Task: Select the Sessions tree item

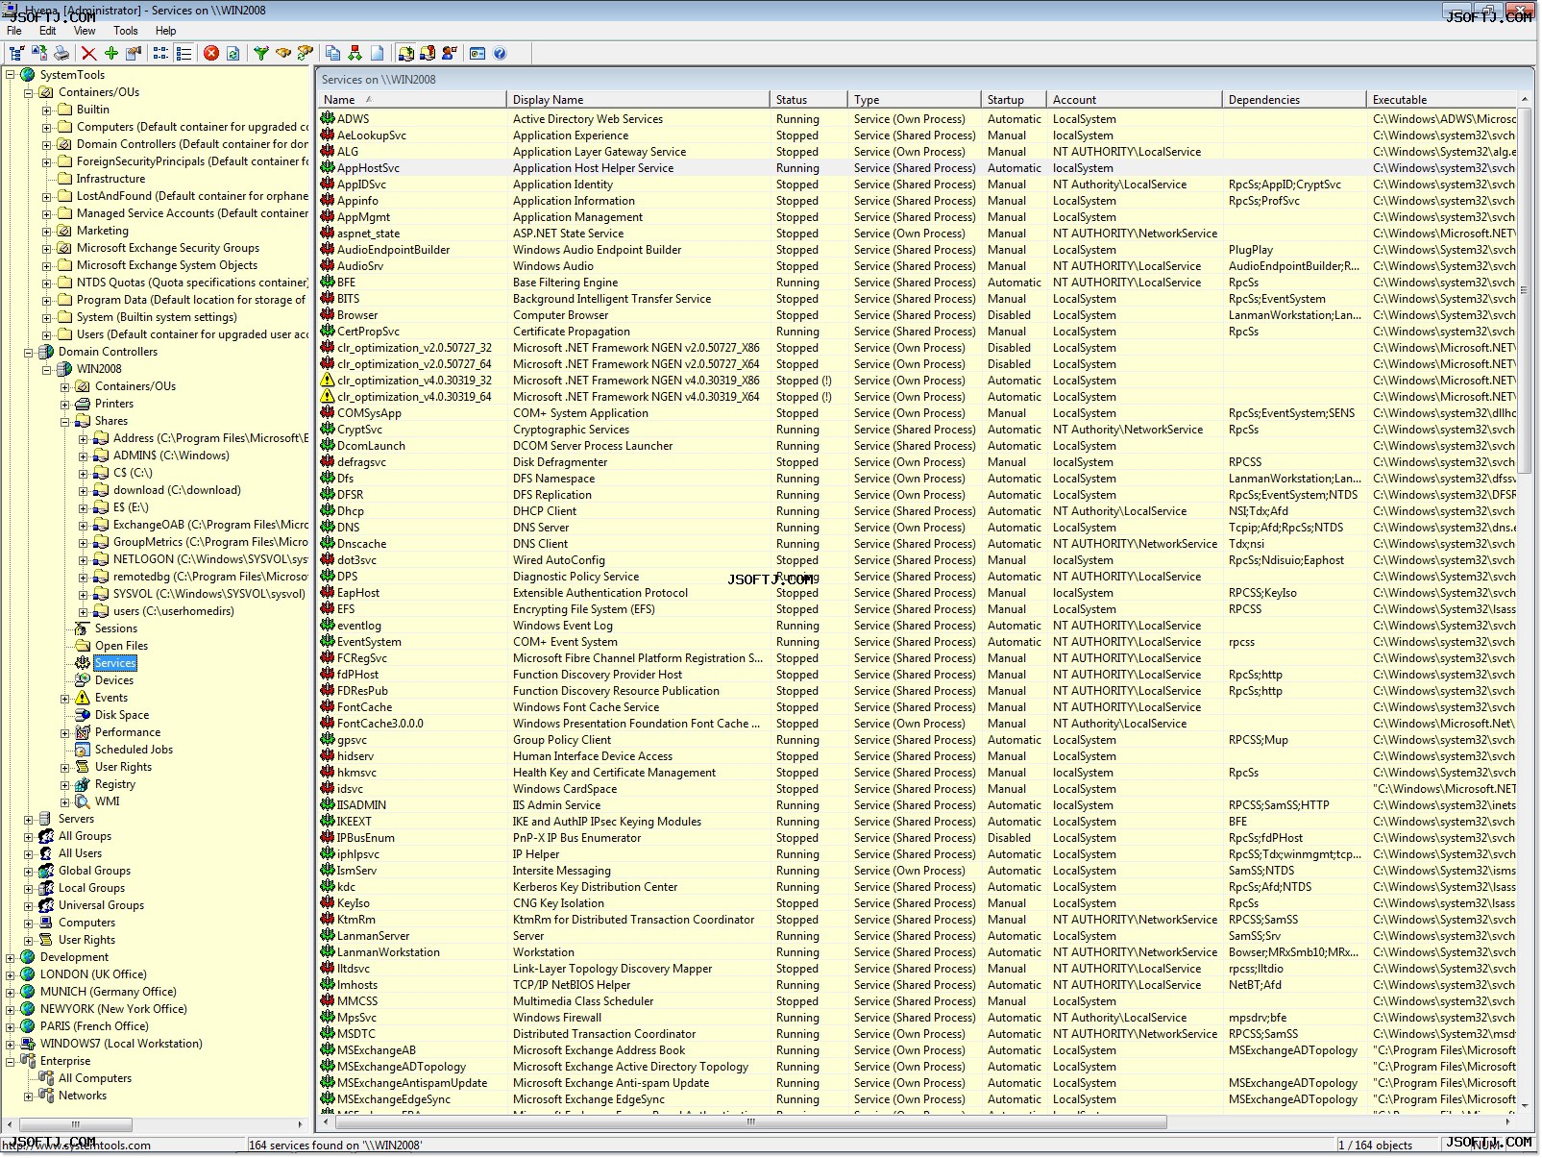Action: [115, 628]
